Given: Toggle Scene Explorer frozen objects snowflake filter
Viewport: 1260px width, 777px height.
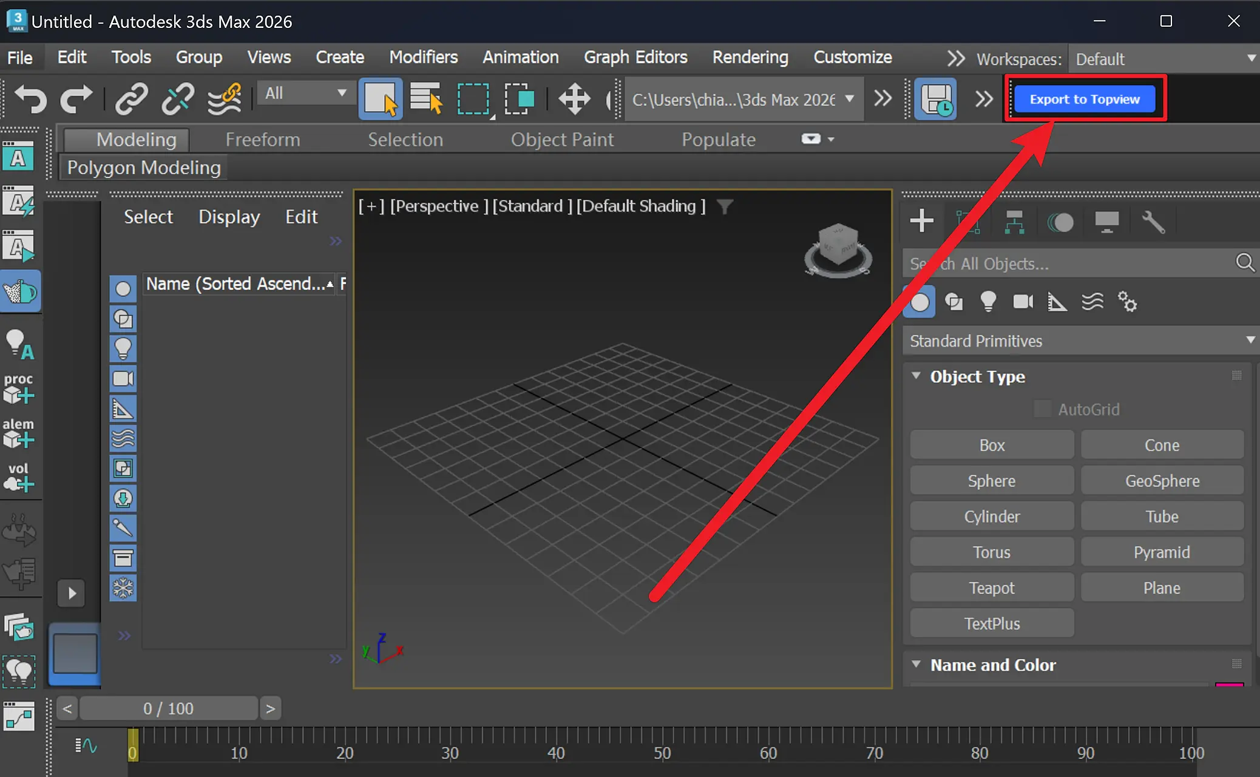Looking at the screenshot, I should tap(123, 588).
